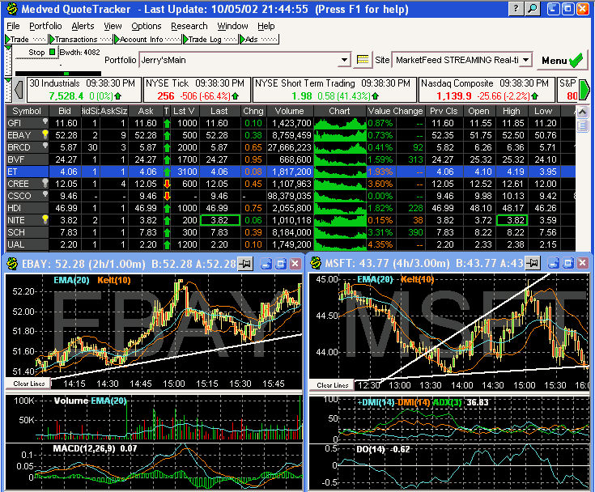This screenshot has width=595, height=492.
Task: Pin the EBAY chart window
Action: (x=244, y=263)
